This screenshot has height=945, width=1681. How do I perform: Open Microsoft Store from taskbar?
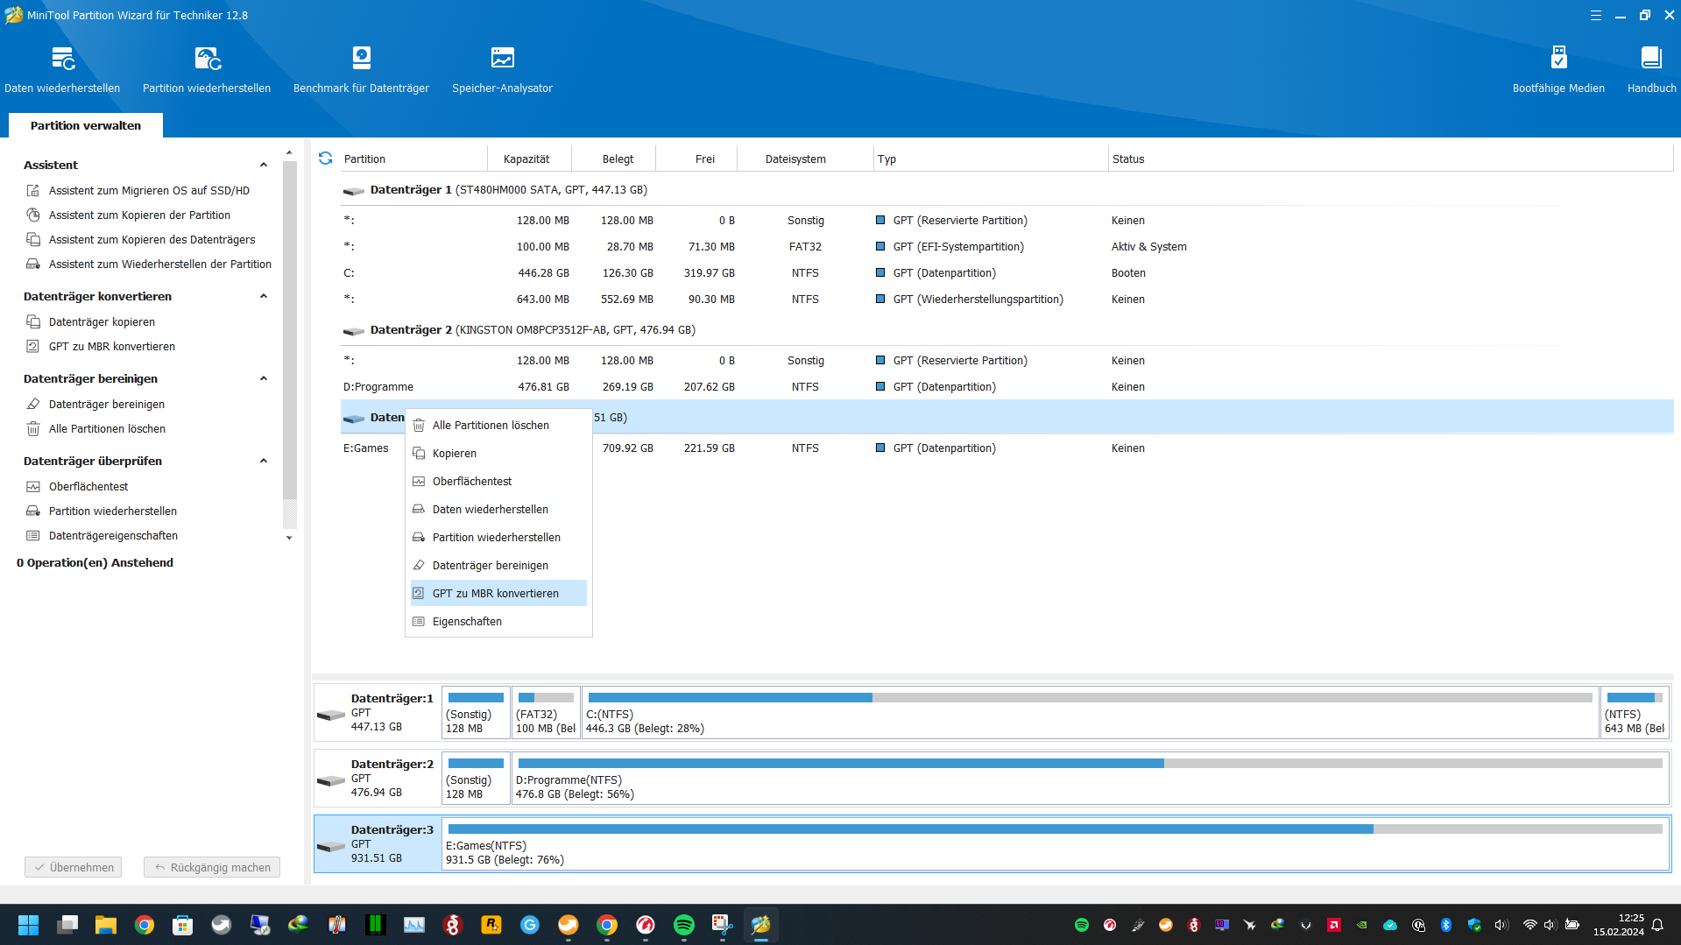coord(182,925)
